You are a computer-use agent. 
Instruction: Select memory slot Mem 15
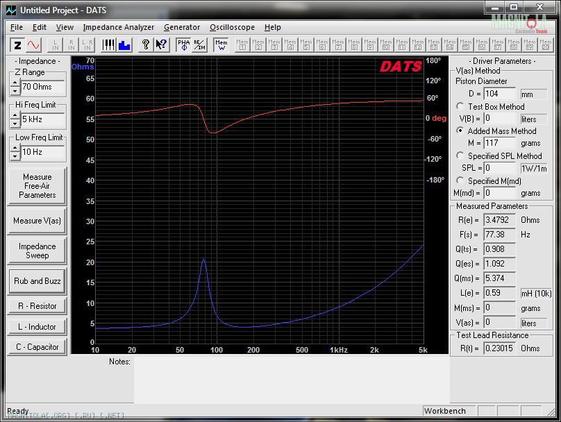[465, 45]
